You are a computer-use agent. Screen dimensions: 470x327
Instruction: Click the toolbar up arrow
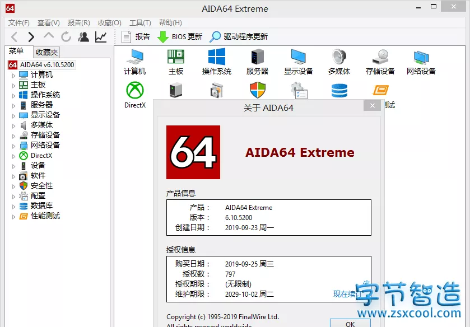point(49,36)
